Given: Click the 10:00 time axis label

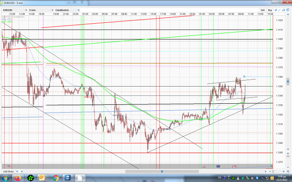Looking at the screenshot, I should [x=12, y=14].
